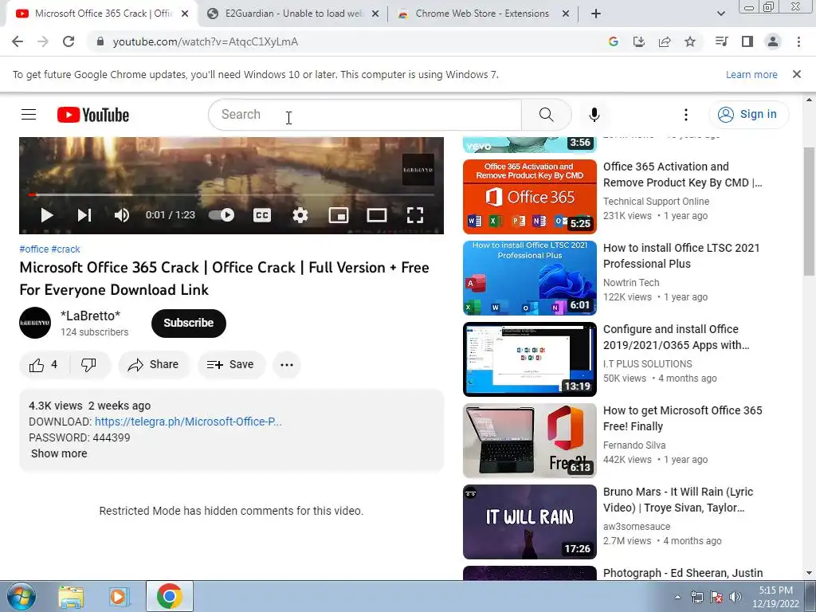Go back in Chrome

18,41
